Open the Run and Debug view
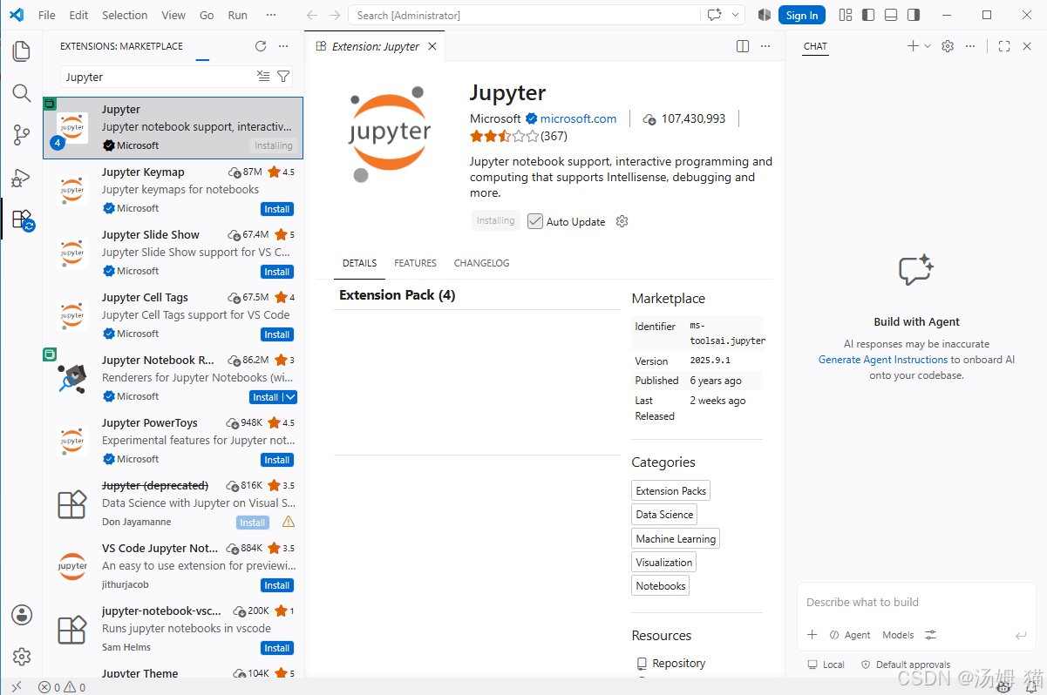This screenshot has width=1047, height=695. point(22,178)
